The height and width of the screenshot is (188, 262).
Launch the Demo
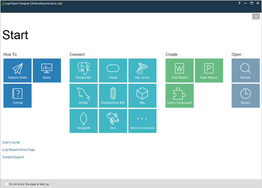coord(47,70)
